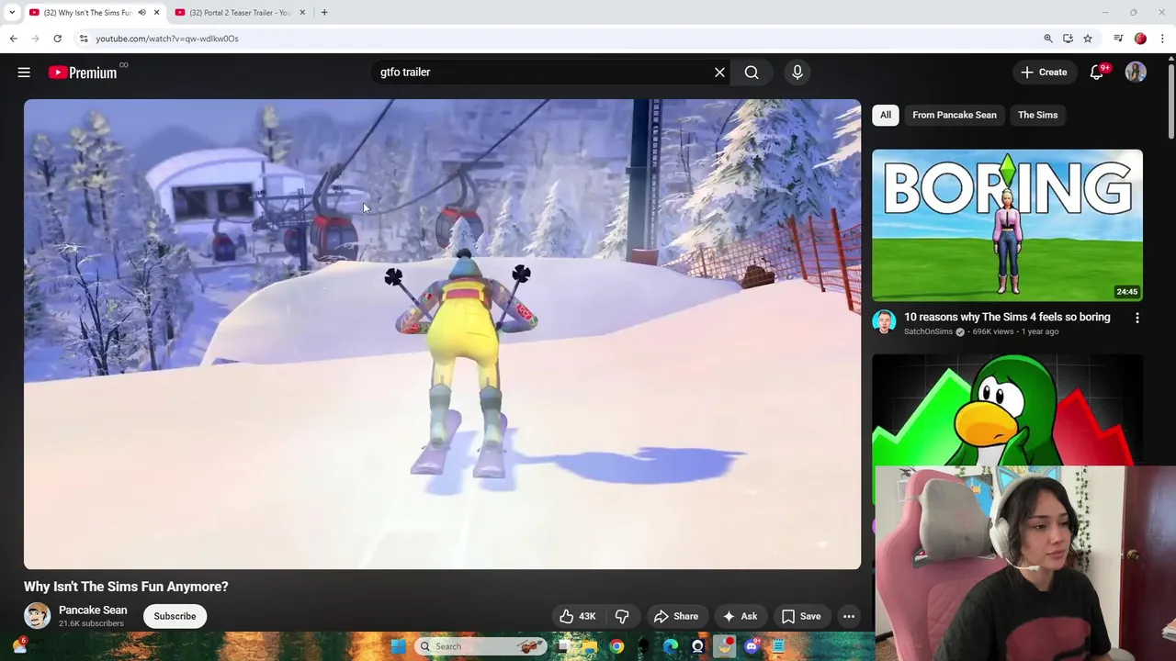Open the Chrome three-dot menu
This screenshot has width=1176, height=661.
point(1162,39)
